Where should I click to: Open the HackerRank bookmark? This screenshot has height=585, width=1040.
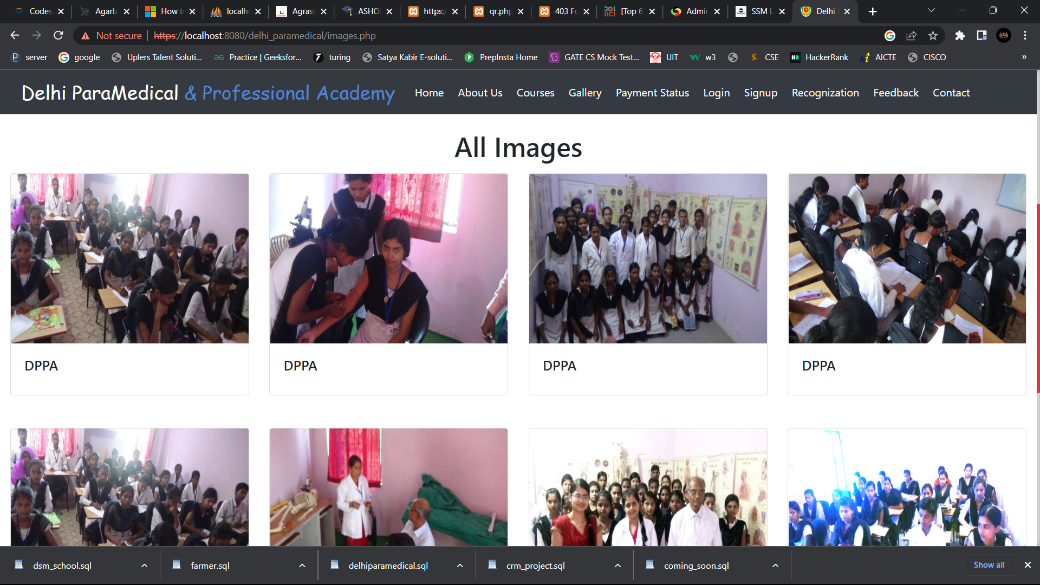tap(820, 57)
